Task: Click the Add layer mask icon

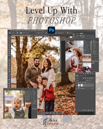Action: point(84,110)
